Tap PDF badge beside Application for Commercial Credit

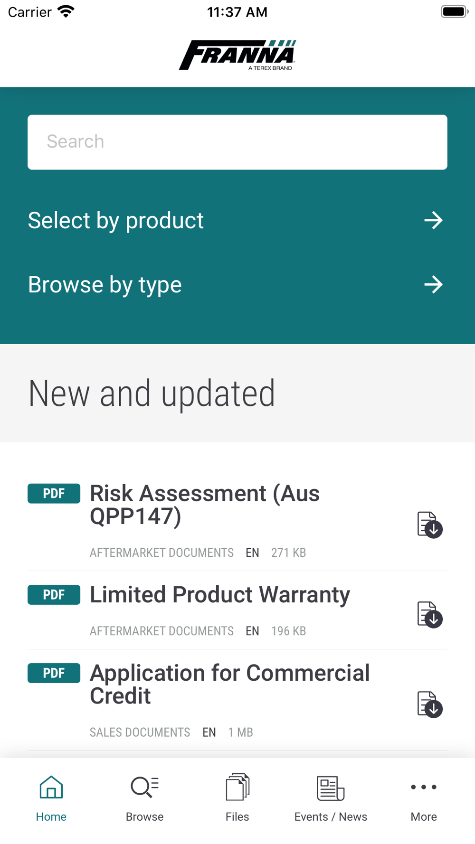(54, 673)
